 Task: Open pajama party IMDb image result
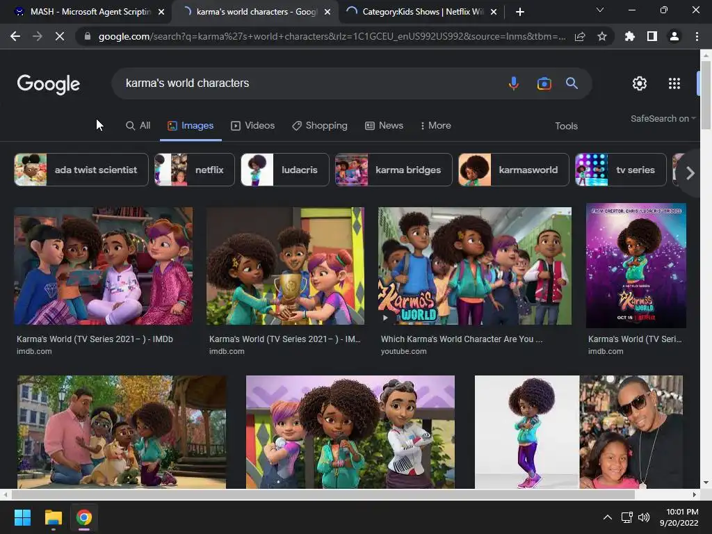pyautogui.click(x=103, y=266)
